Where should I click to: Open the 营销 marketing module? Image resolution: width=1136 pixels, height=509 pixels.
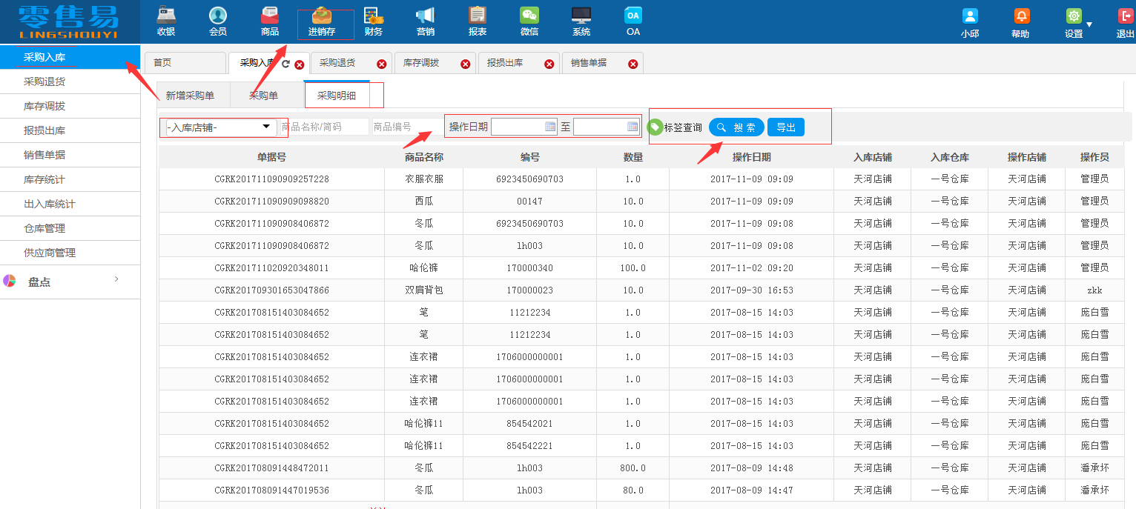click(x=425, y=21)
